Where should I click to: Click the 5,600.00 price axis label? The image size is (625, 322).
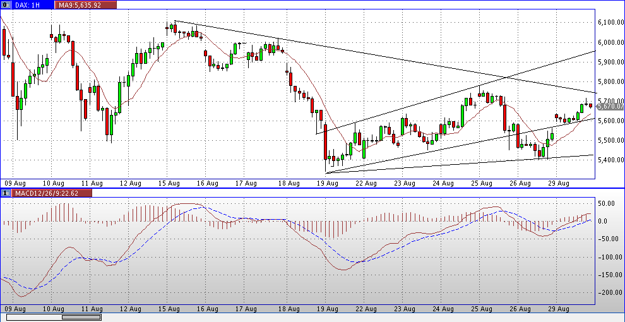coord(610,121)
